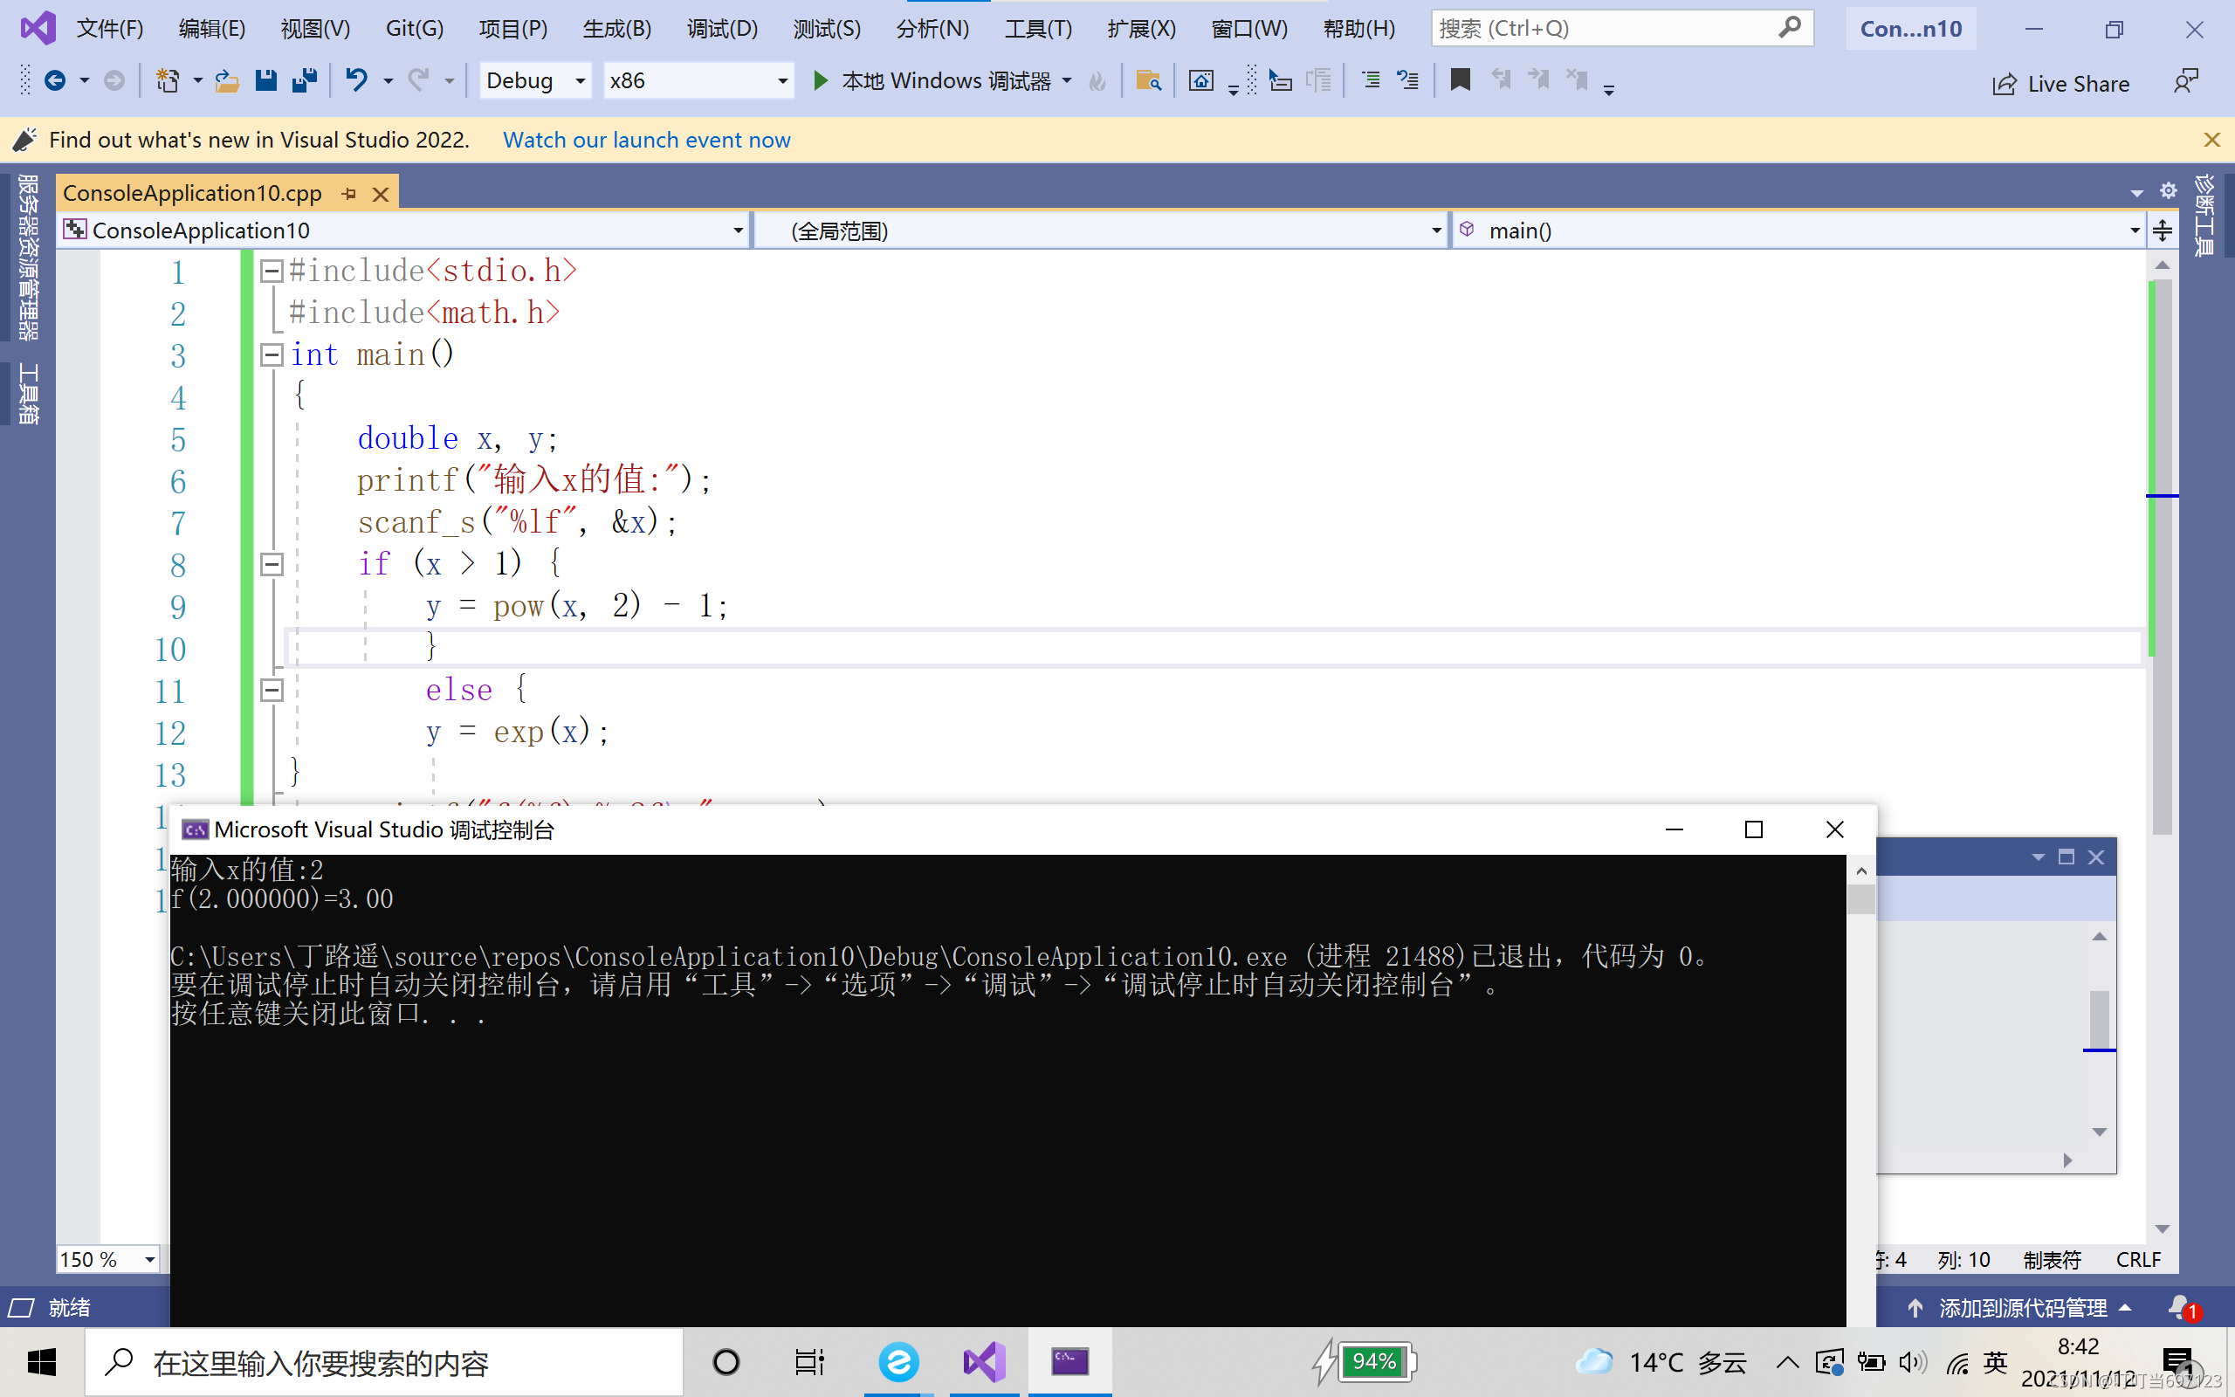Click the feedback person icon
Screen dimensions: 2235x1397
click(x=2185, y=81)
